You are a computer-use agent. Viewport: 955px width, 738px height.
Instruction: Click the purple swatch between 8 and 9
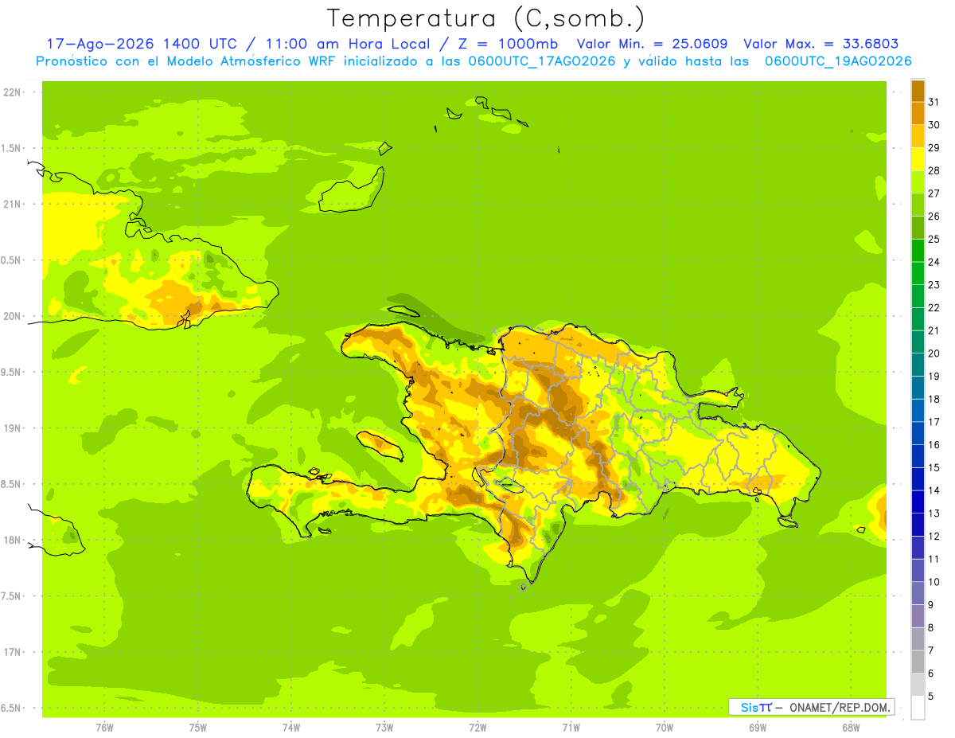pyautogui.click(x=918, y=616)
